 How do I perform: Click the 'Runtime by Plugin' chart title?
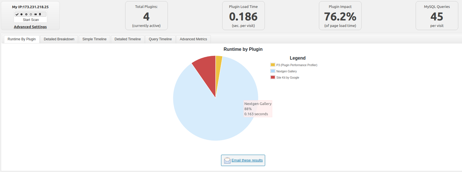click(243, 49)
